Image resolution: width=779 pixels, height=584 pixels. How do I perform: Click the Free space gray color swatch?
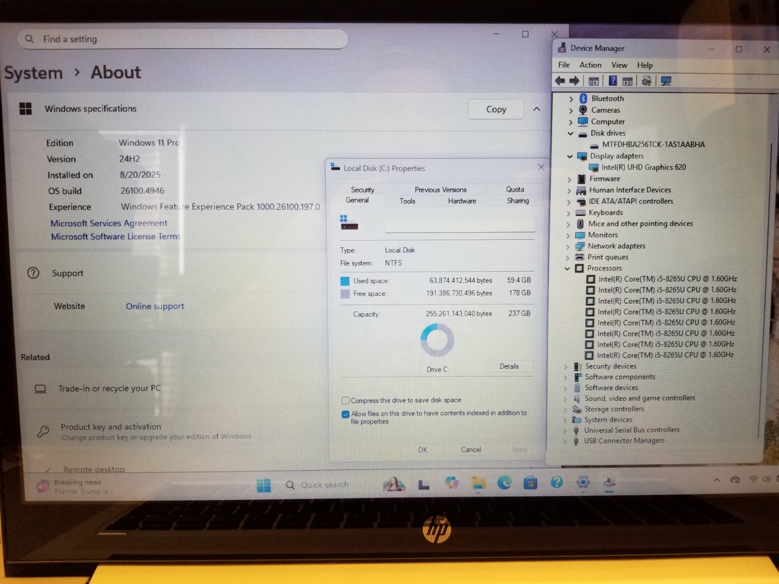tap(345, 294)
